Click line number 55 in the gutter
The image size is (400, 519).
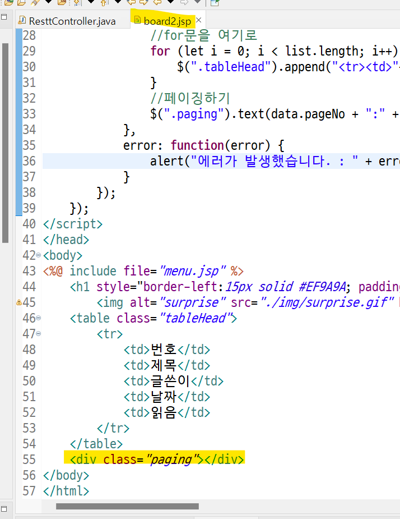tap(29, 460)
